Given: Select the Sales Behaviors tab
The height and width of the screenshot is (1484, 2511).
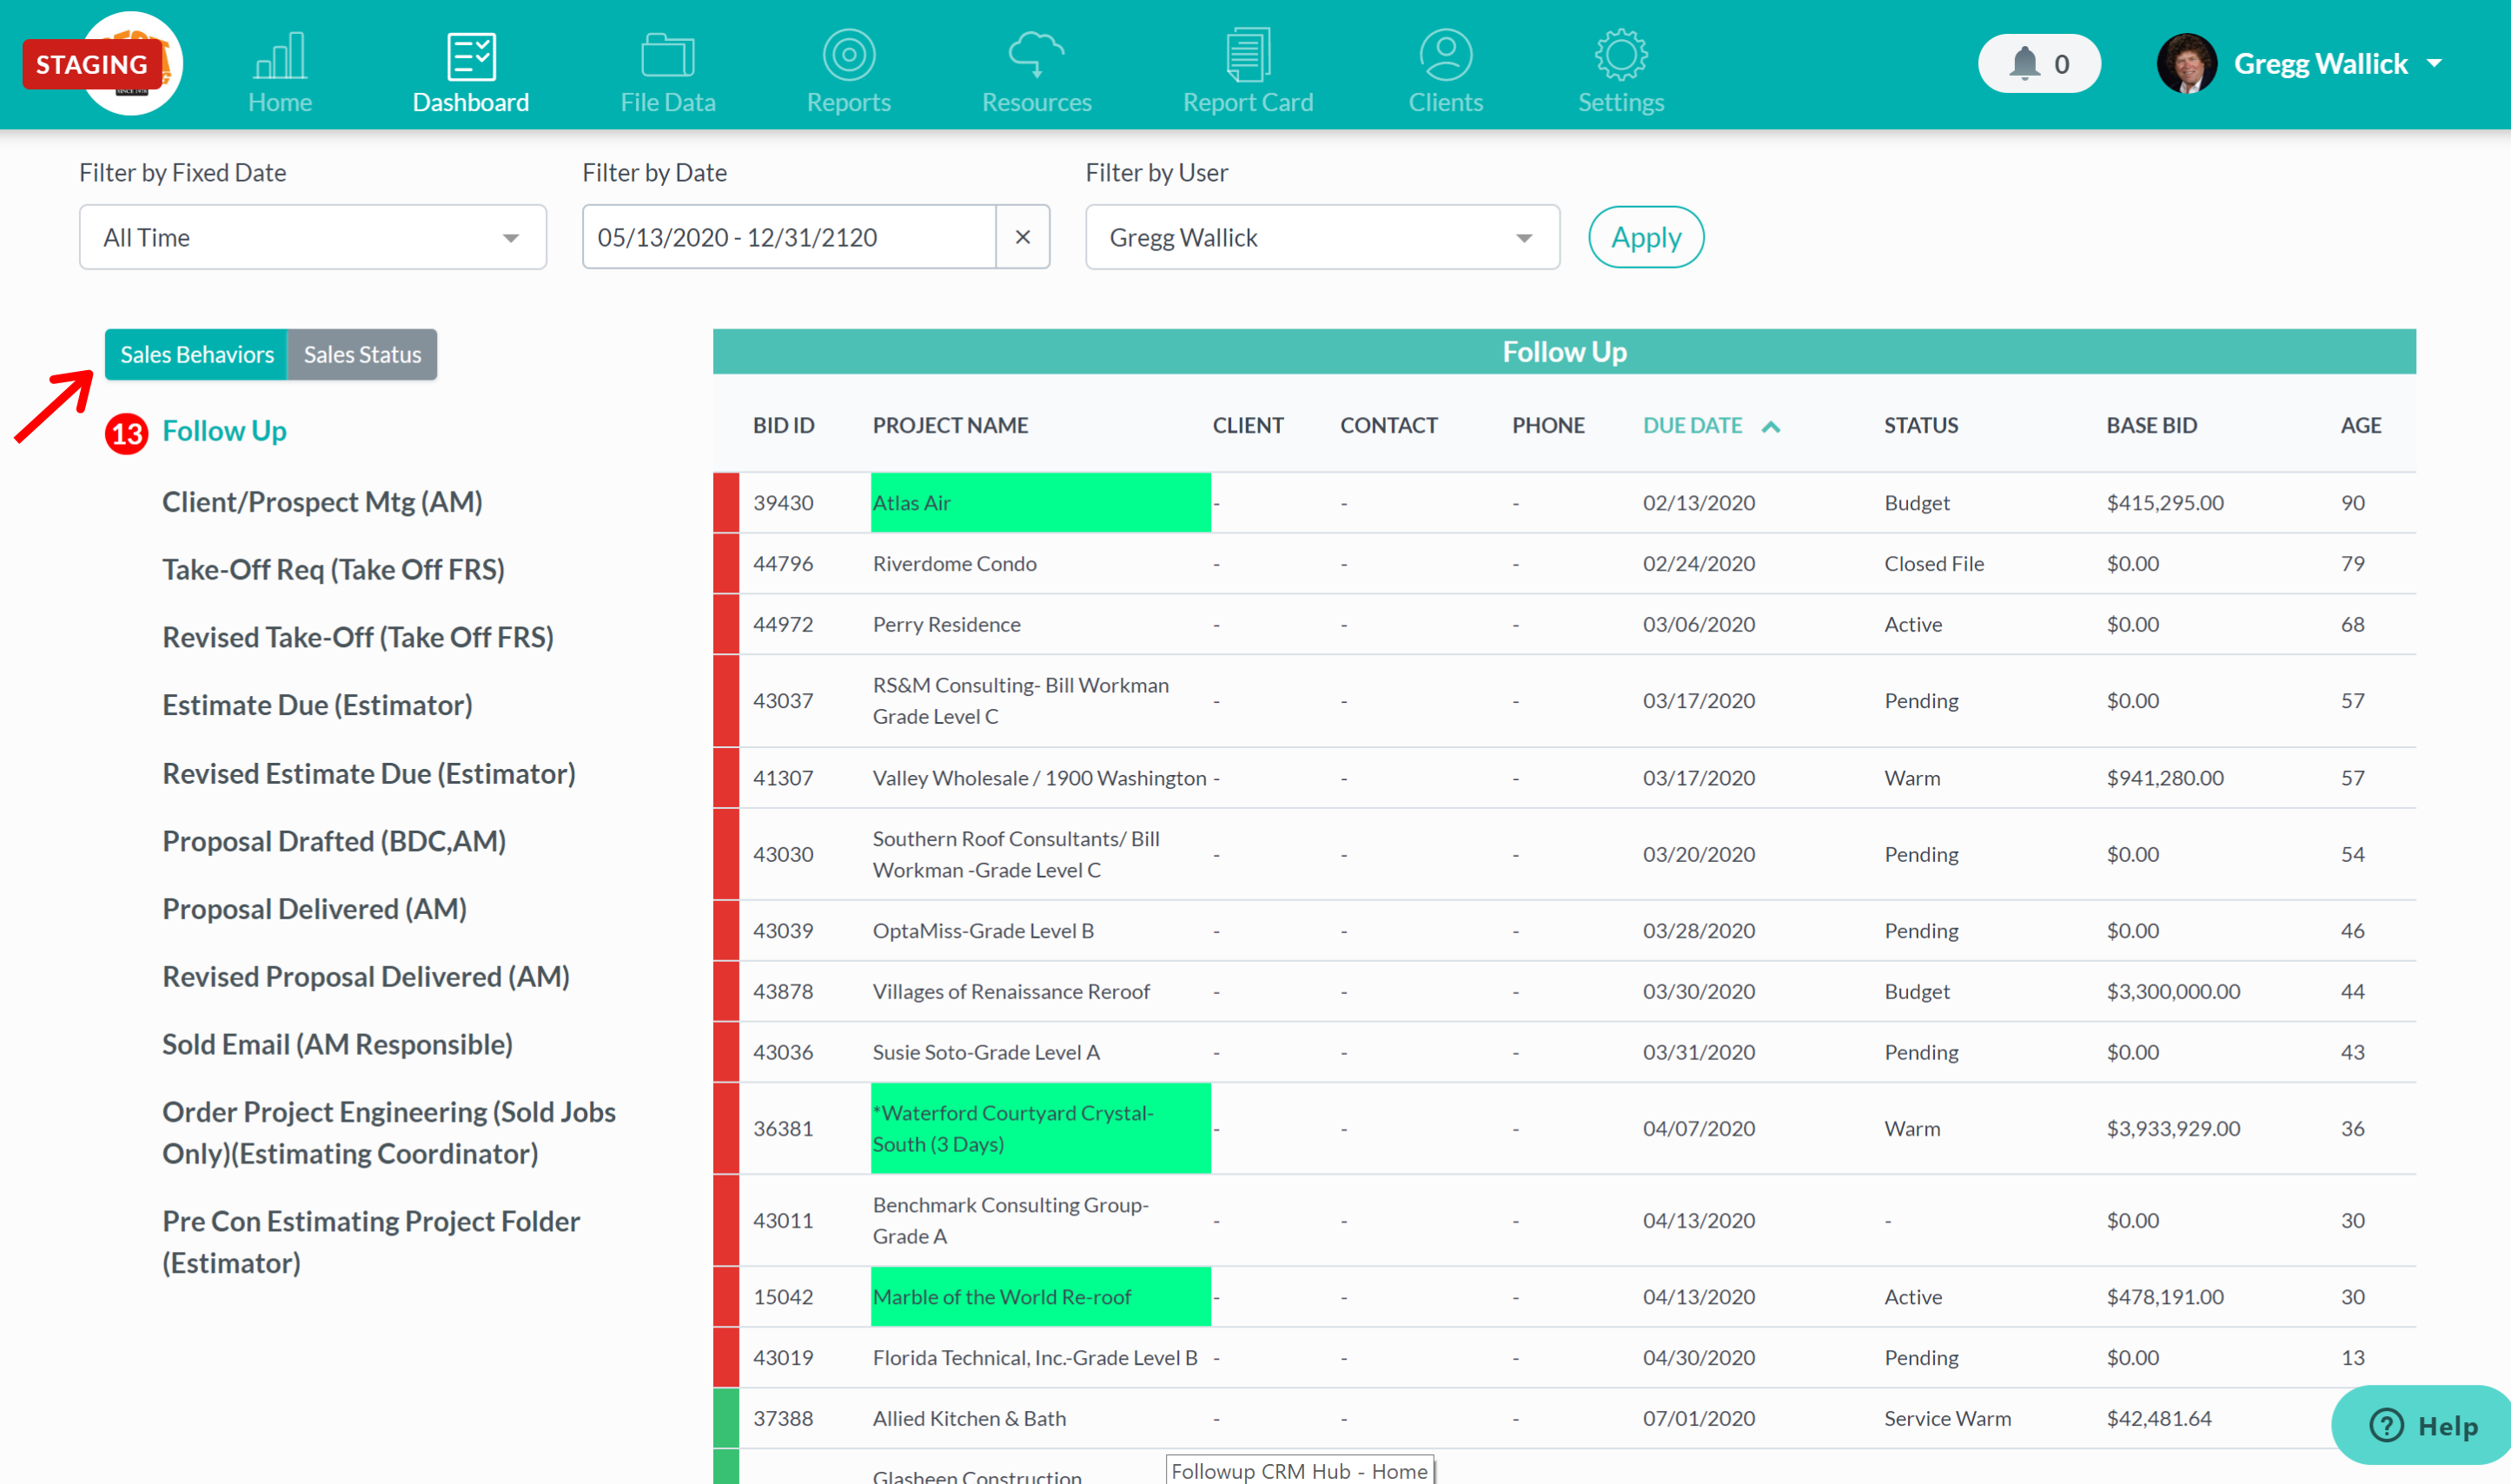Looking at the screenshot, I should [196, 354].
